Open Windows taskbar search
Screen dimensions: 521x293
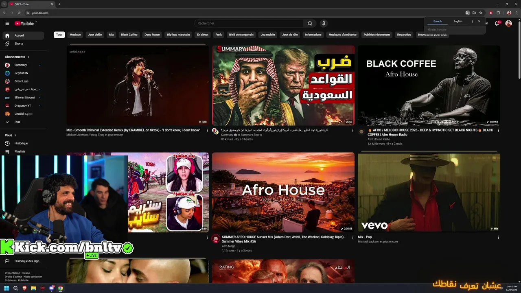pyautogui.click(x=15, y=288)
